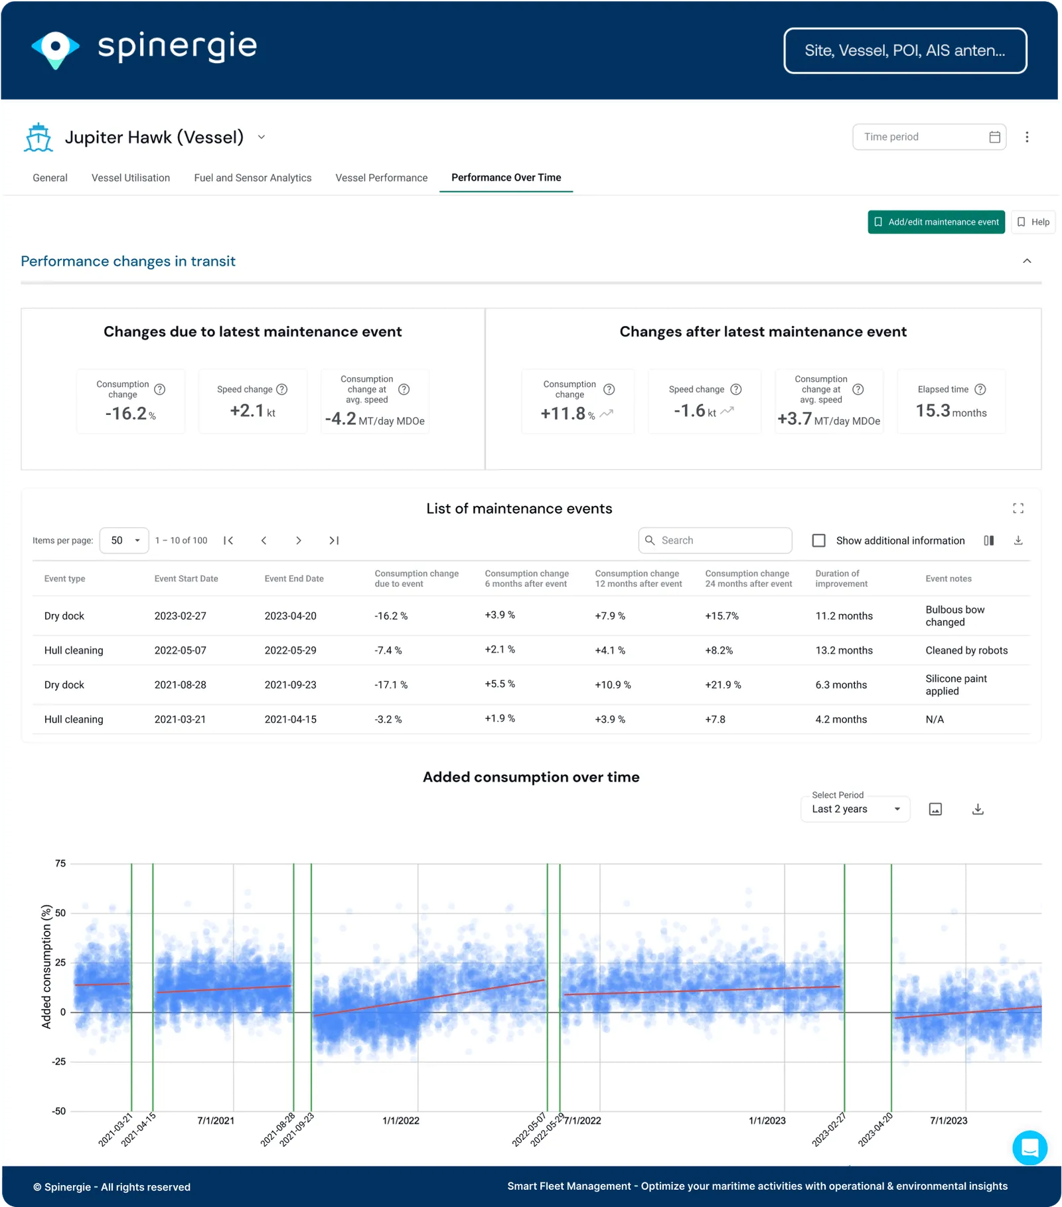Open the Fuel and Sensor Analytics tab
The height and width of the screenshot is (1207, 1062).
pyautogui.click(x=252, y=178)
